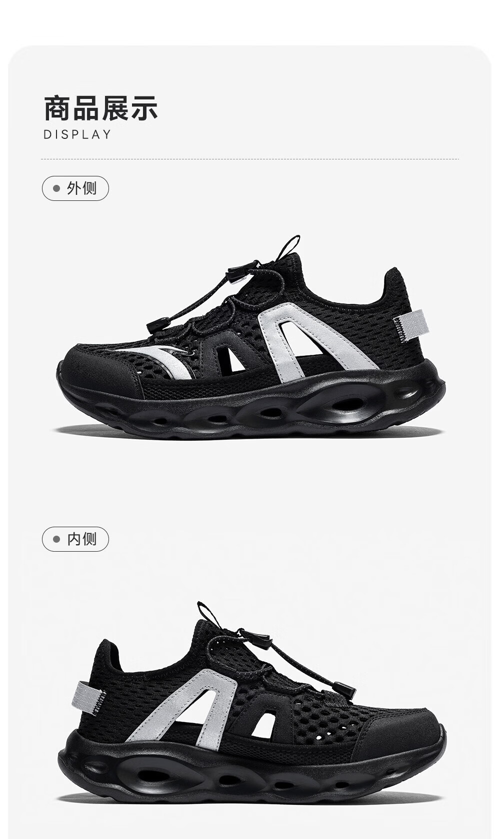Click the DISPLAY subtitle text
Viewport: 500px width, 839px height.
tap(77, 134)
